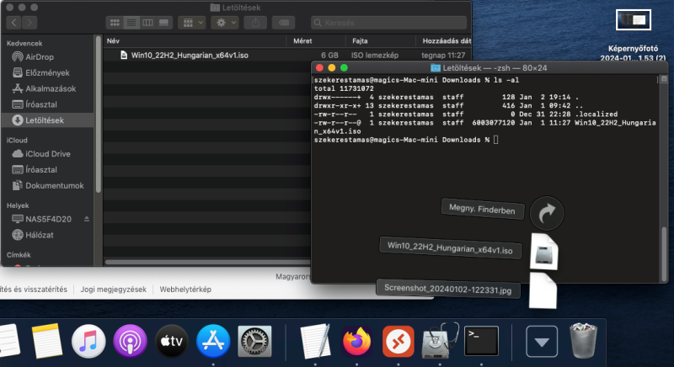Open Screenshot_20240102-122331.jpg from Downloads stack
This screenshot has height=367, width=674.
coord(448,289)
